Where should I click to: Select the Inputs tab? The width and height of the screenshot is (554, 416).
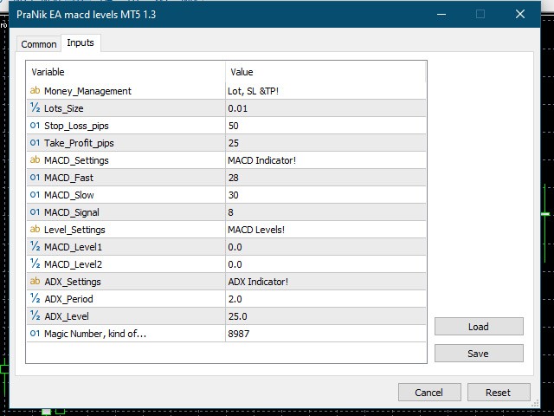pyautogui.click(x=81, y=43)
